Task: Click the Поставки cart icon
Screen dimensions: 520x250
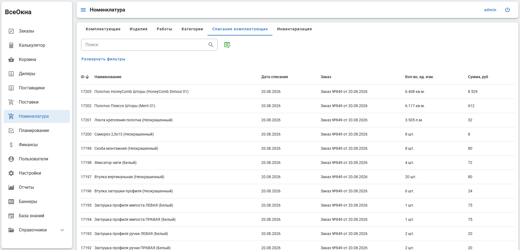Action: pos(11,102)
